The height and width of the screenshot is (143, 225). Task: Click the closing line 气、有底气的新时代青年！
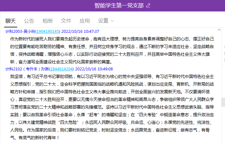[x=35, y=138]
